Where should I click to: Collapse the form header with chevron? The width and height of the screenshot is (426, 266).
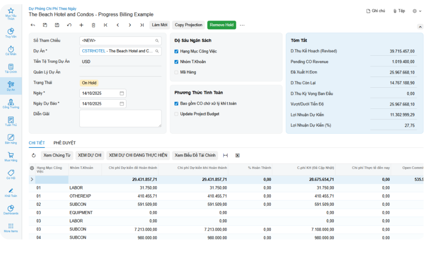point(420,27)
